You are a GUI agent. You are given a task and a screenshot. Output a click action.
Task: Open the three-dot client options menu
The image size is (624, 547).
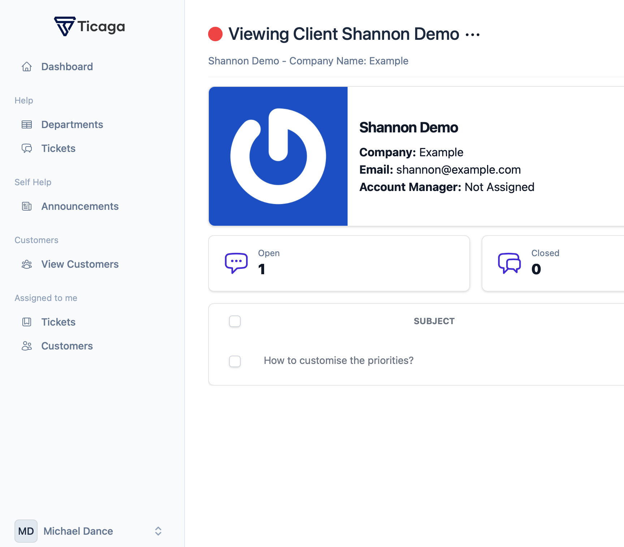point(473,35)
